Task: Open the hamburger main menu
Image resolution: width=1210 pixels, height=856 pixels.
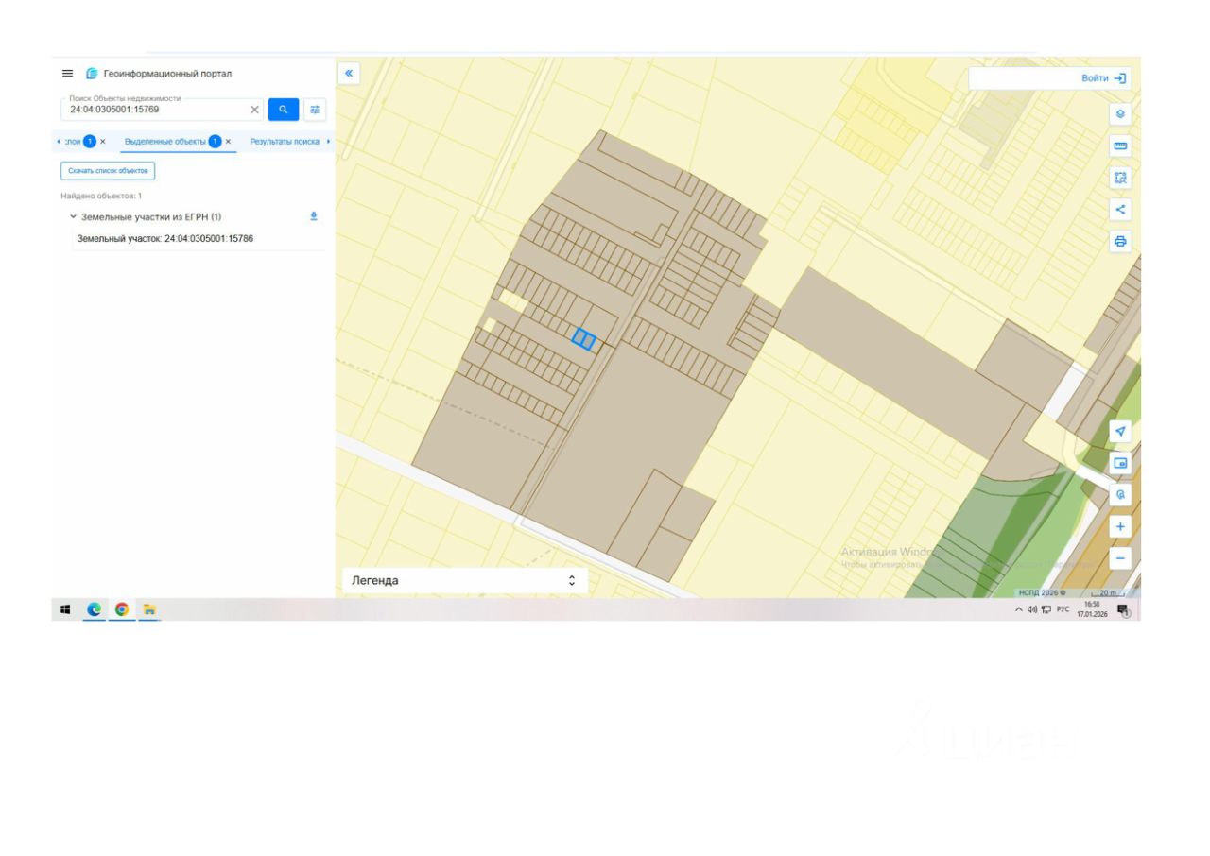Action: pos(67,74)
